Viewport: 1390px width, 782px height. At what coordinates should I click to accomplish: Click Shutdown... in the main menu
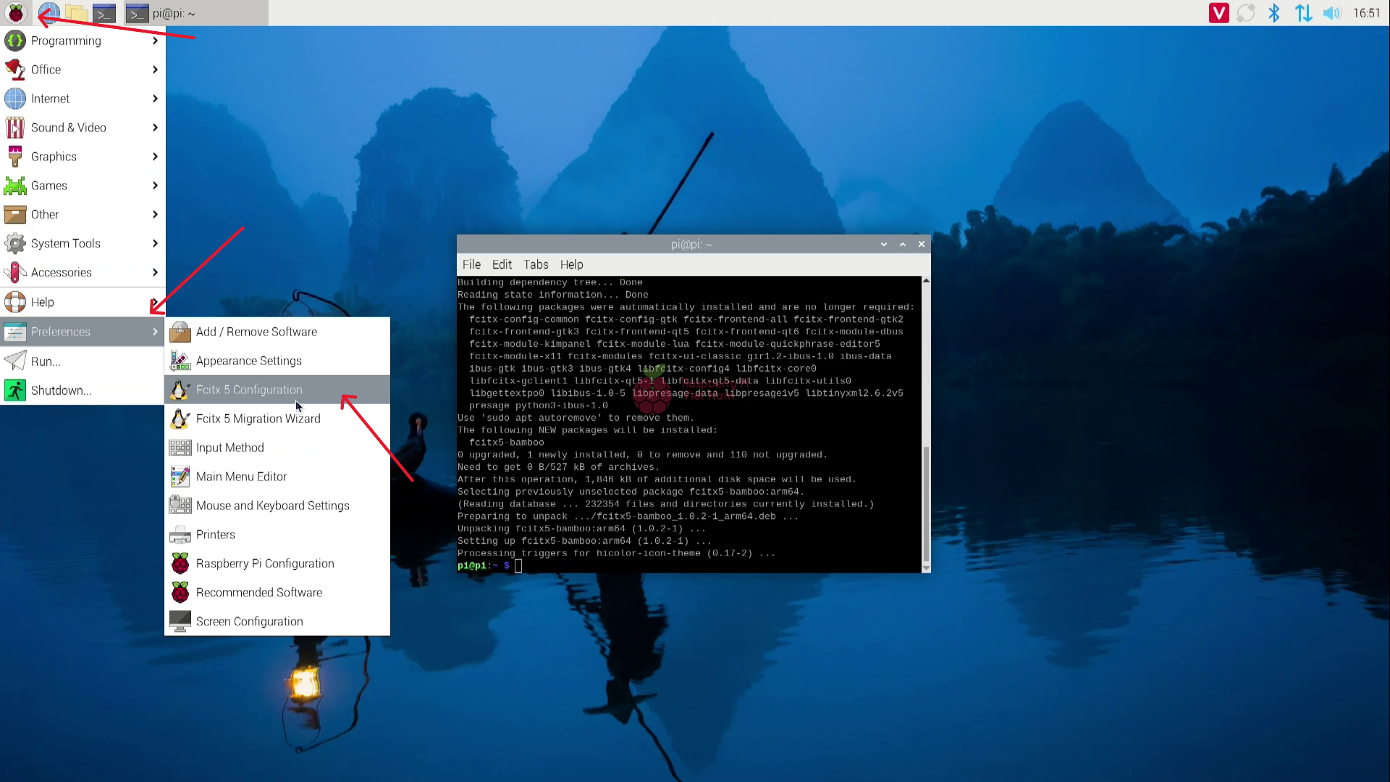(x=61, y=390)
